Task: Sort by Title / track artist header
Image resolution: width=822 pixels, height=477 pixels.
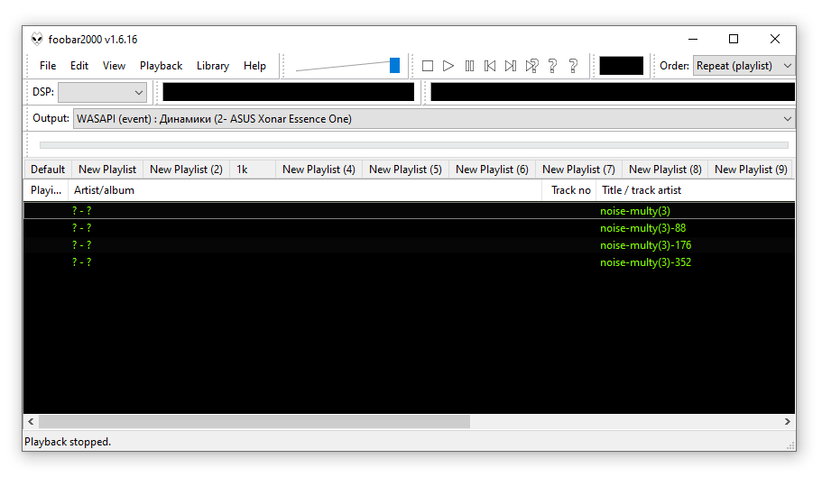Action: pyautogui.click(x=696, y=190)
